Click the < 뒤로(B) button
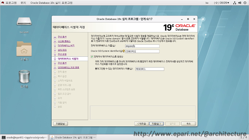The height and width of the screenshot is (140, 249). pyautogui.click(x=142, y=123)
